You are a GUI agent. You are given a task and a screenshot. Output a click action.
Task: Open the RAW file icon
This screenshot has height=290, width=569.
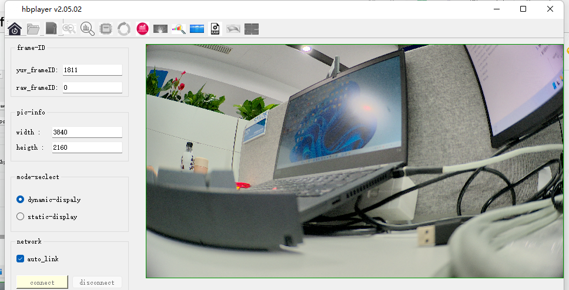tap(215, 28)
